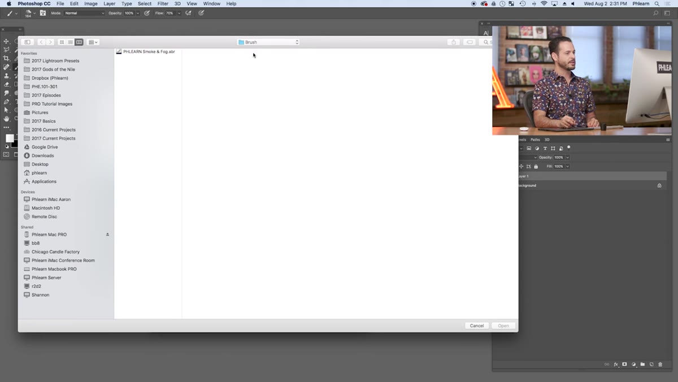This screenshot has height=382, width=678.
Task: Open the Window menu
Action: click(x=212, y=3)
